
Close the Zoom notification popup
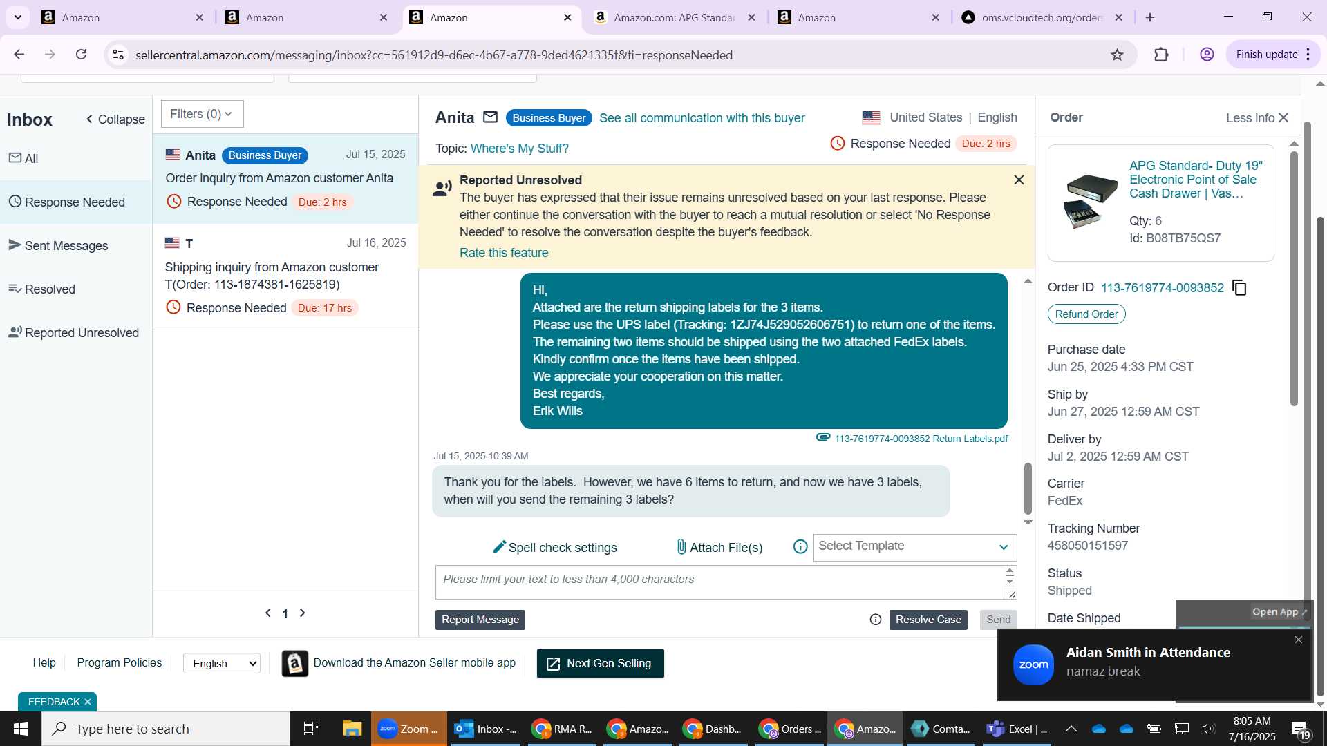[x=1299, y=640]
